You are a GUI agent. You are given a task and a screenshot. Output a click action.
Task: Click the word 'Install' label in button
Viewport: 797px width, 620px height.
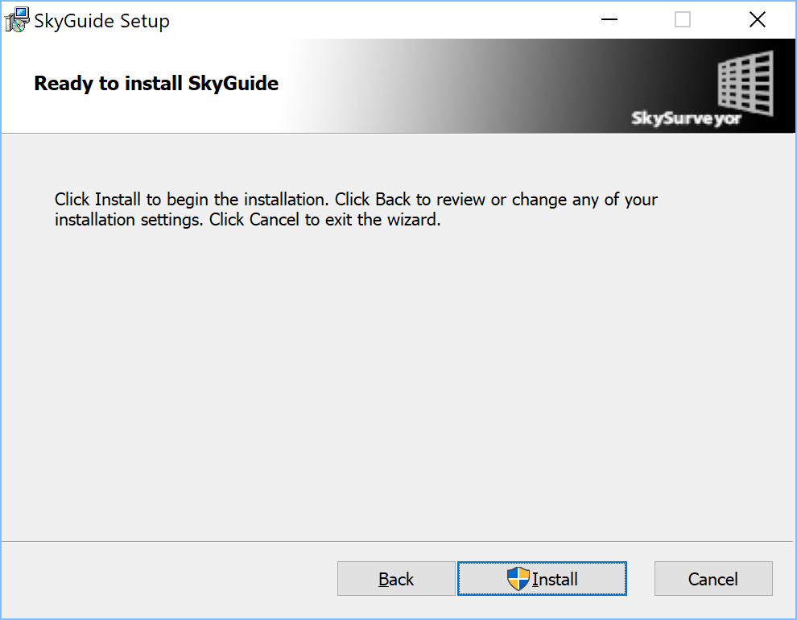(555, 580)
